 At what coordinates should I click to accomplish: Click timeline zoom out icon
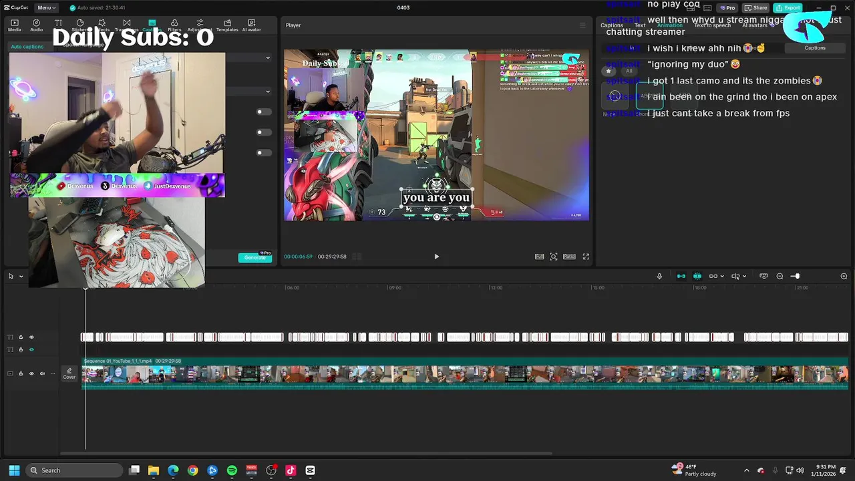(780, 276)
